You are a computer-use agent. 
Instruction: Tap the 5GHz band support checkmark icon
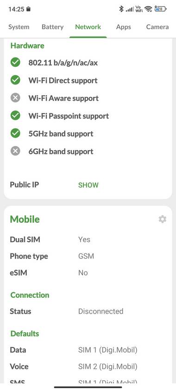[x=15, y=133]
